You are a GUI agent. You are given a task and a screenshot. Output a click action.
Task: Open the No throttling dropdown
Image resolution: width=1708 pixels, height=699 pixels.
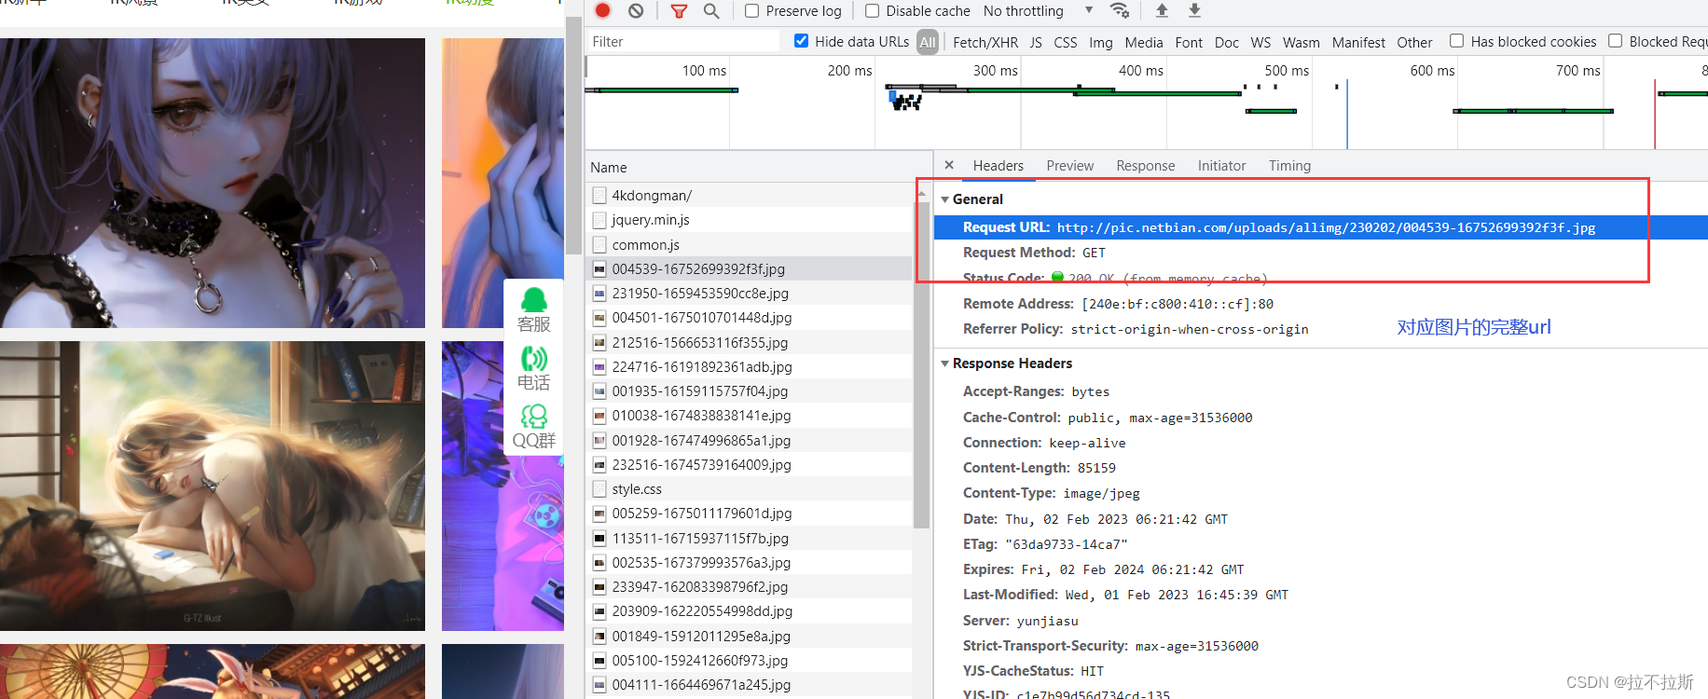coord(1038,11)
